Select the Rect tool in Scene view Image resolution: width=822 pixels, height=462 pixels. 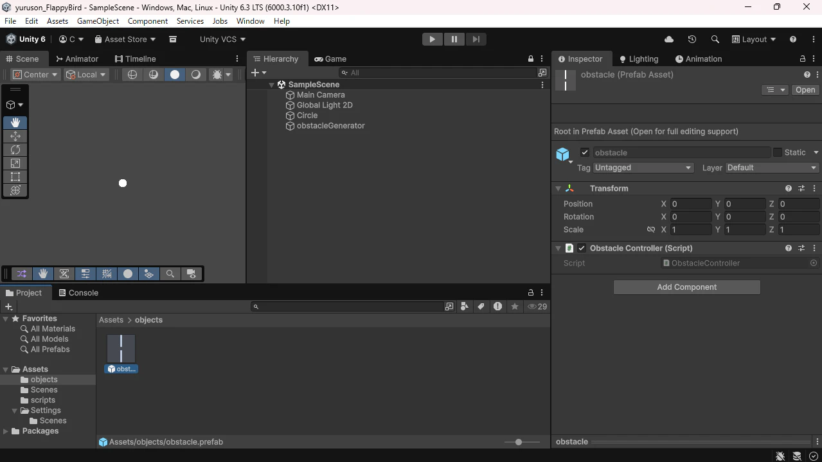pos(15,177)
